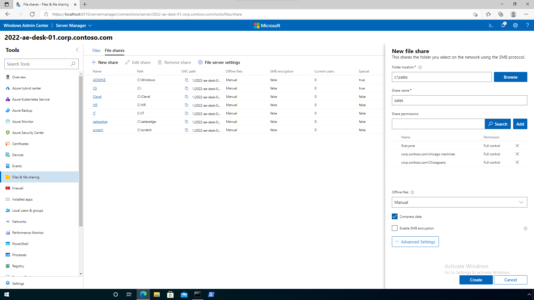Click Browse to select folder location
This screenshot has width=534, height=300.
click(x=511, y=77)
